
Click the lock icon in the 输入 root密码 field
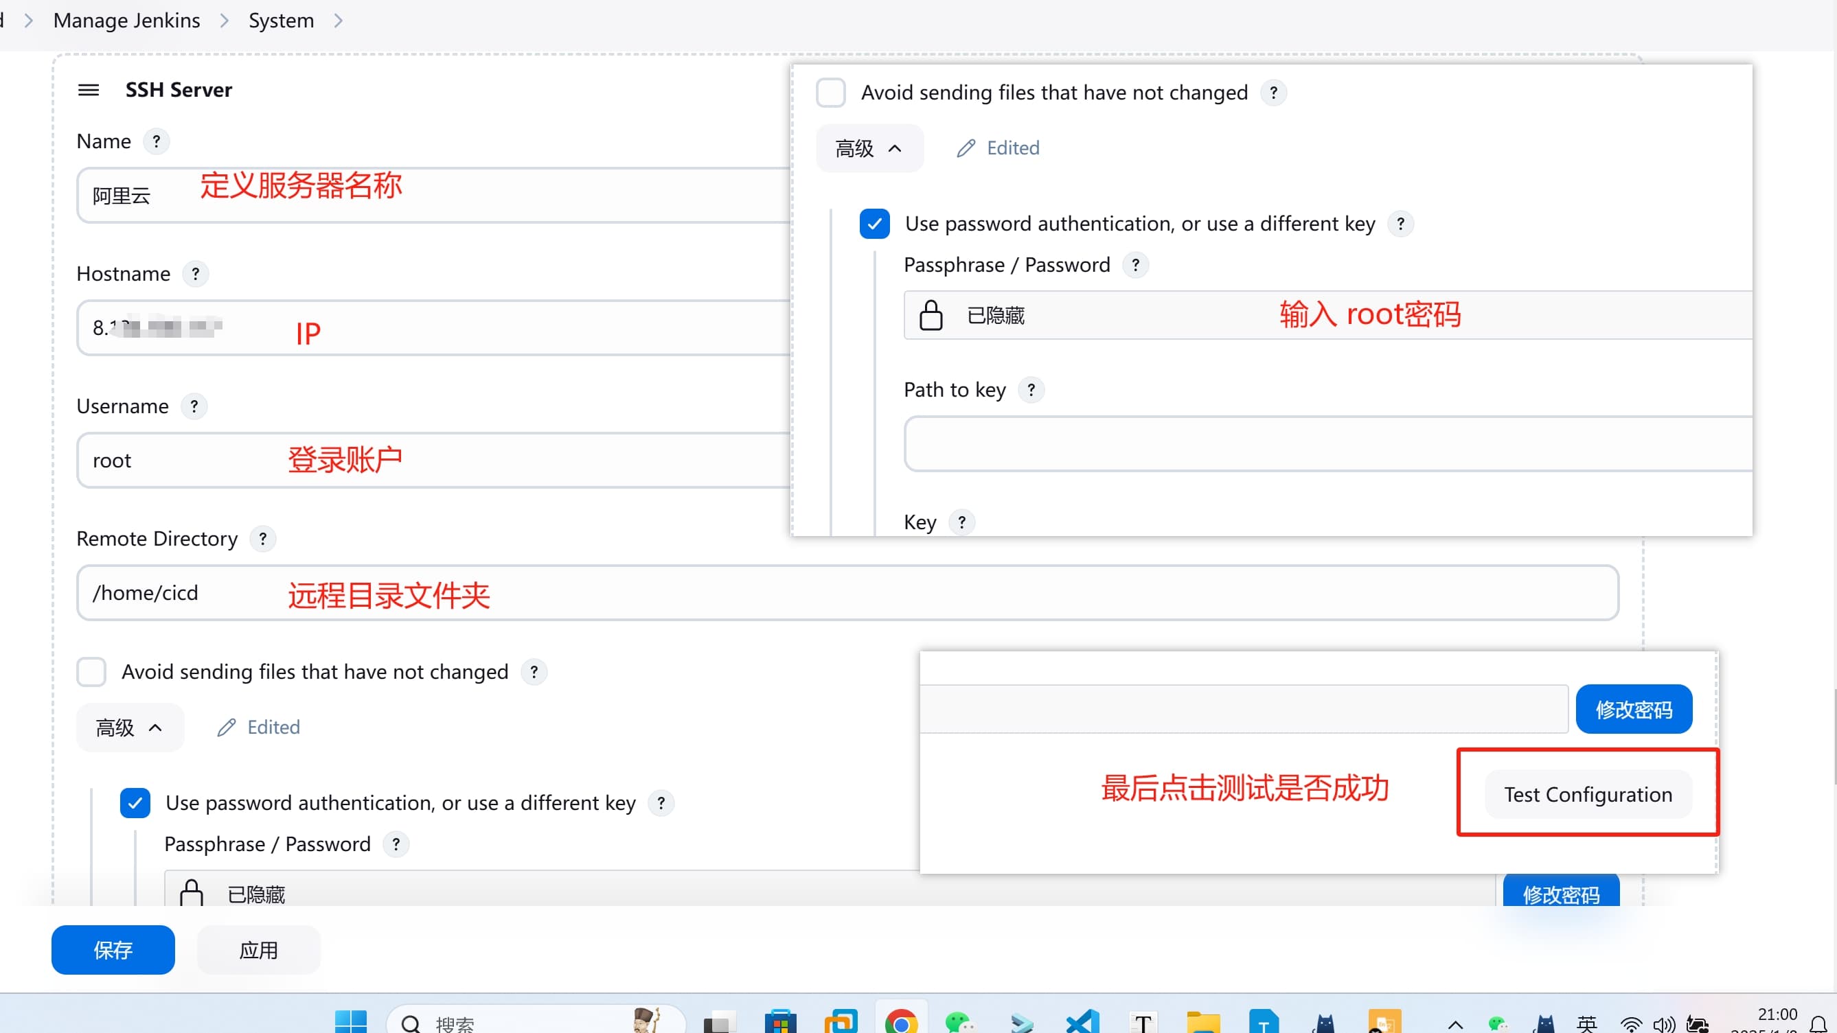[931, 315]
